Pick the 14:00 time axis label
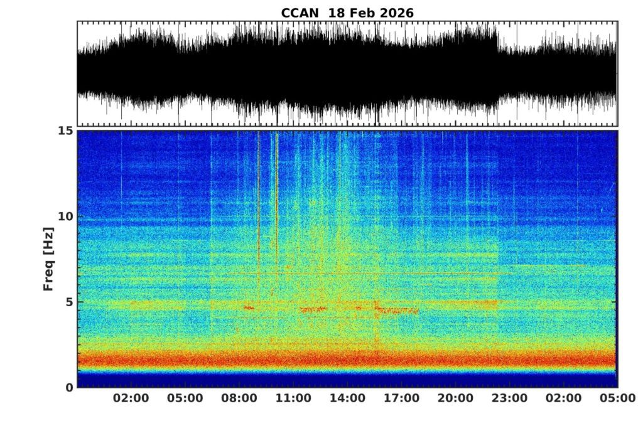643x421 pixels. pos(347,398)
